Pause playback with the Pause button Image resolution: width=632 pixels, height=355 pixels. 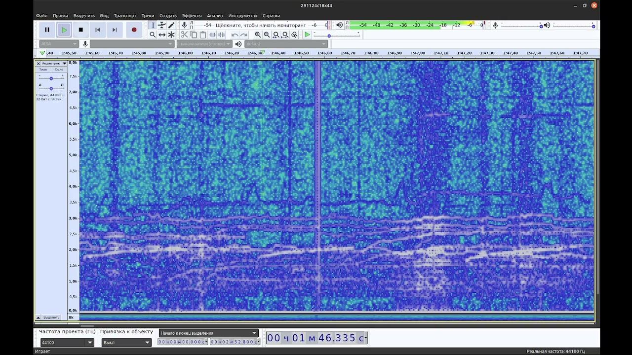coord(47,30)
